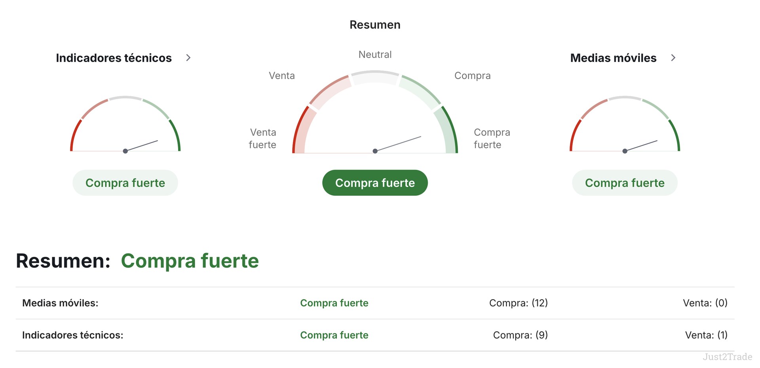Click the Resumen title at the top
The width and height of the screenshot is (760, 368).
coord(375,25)
